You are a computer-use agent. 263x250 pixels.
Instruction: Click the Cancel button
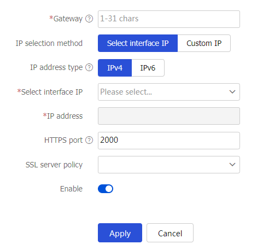point(170,233)
